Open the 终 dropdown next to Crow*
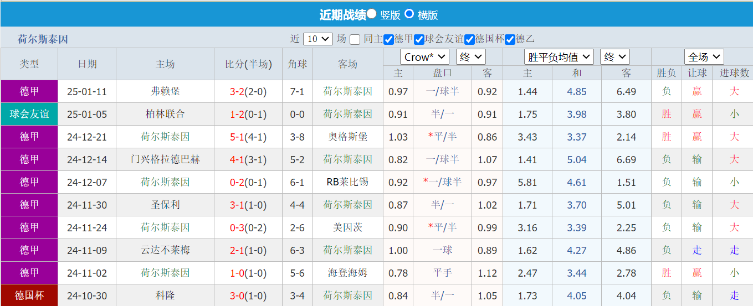The width and height of the screenshot is (753, 306). tap(470, 57)
